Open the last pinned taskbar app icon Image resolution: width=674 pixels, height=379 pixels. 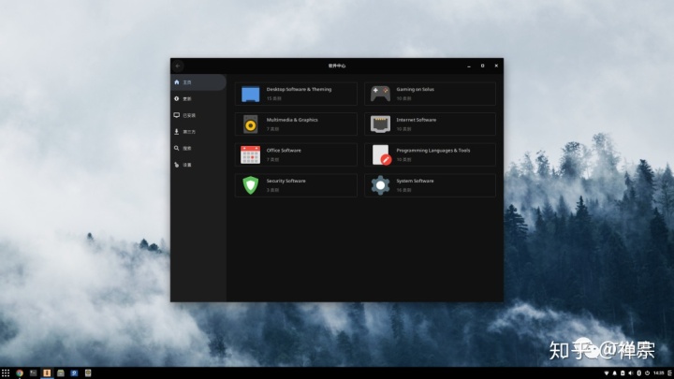(x=88, y=373)
